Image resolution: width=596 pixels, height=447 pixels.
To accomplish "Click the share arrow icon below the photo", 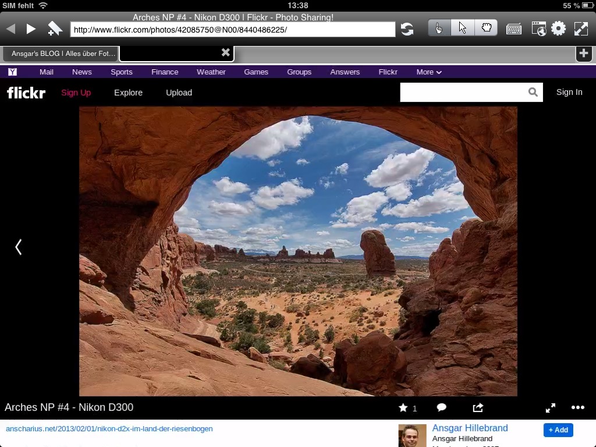I will point(478,407).
